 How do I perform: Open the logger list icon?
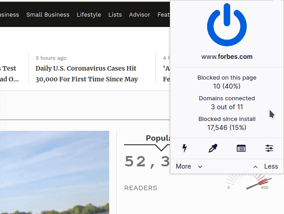point(241,148)
